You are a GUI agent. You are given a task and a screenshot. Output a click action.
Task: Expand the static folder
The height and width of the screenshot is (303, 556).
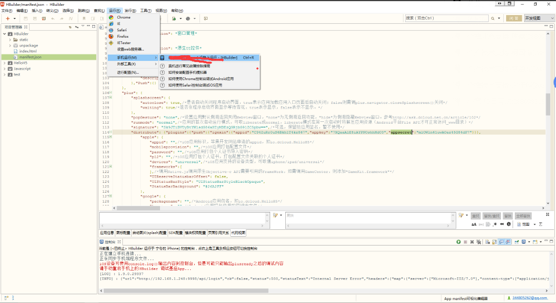click(x=10, y=40)
